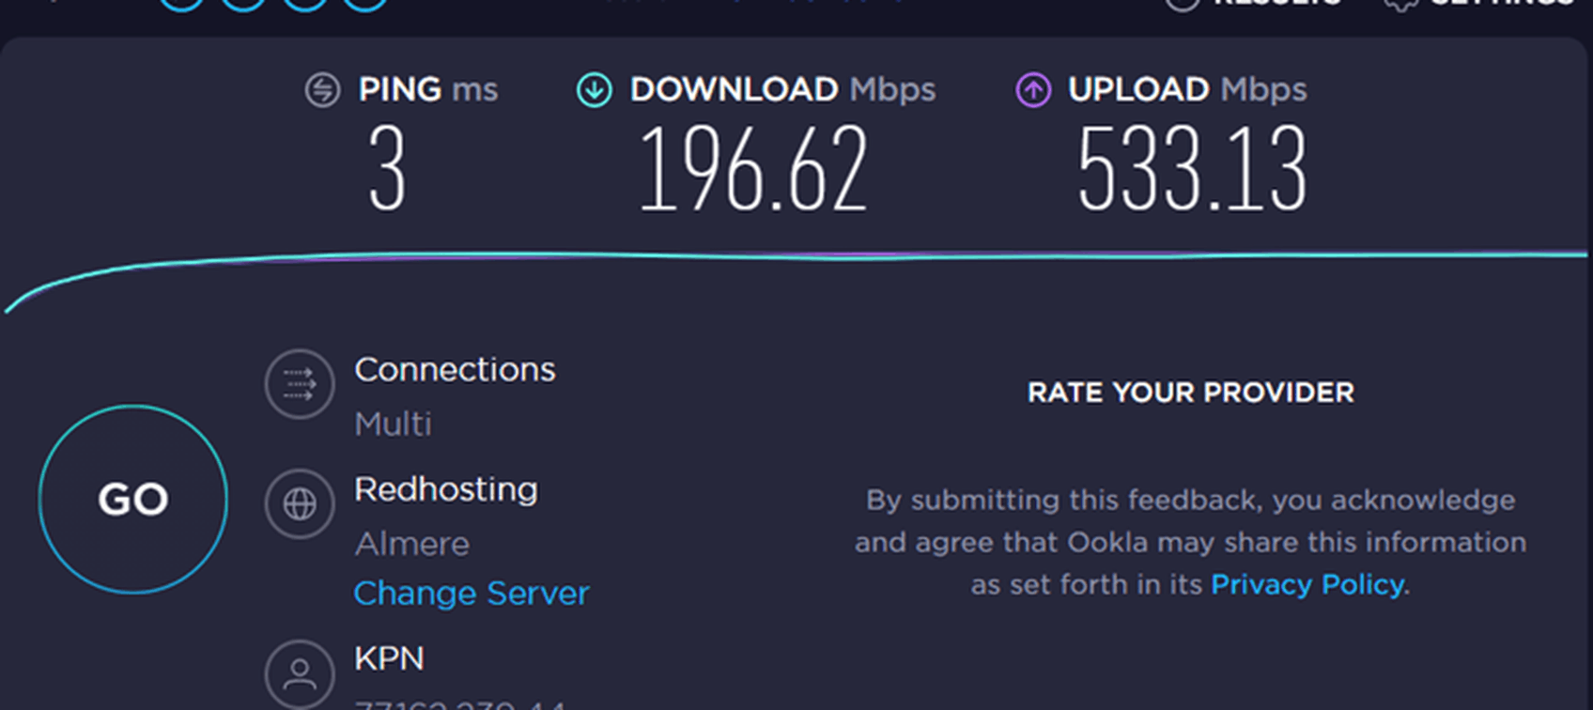
Task: Click the 533.13 upload speed value
Action: click(1192, 170)
